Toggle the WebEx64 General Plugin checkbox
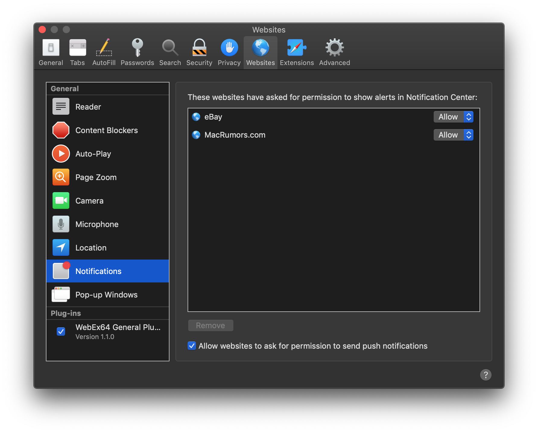The image size is (538, 433). pos(61,331)
